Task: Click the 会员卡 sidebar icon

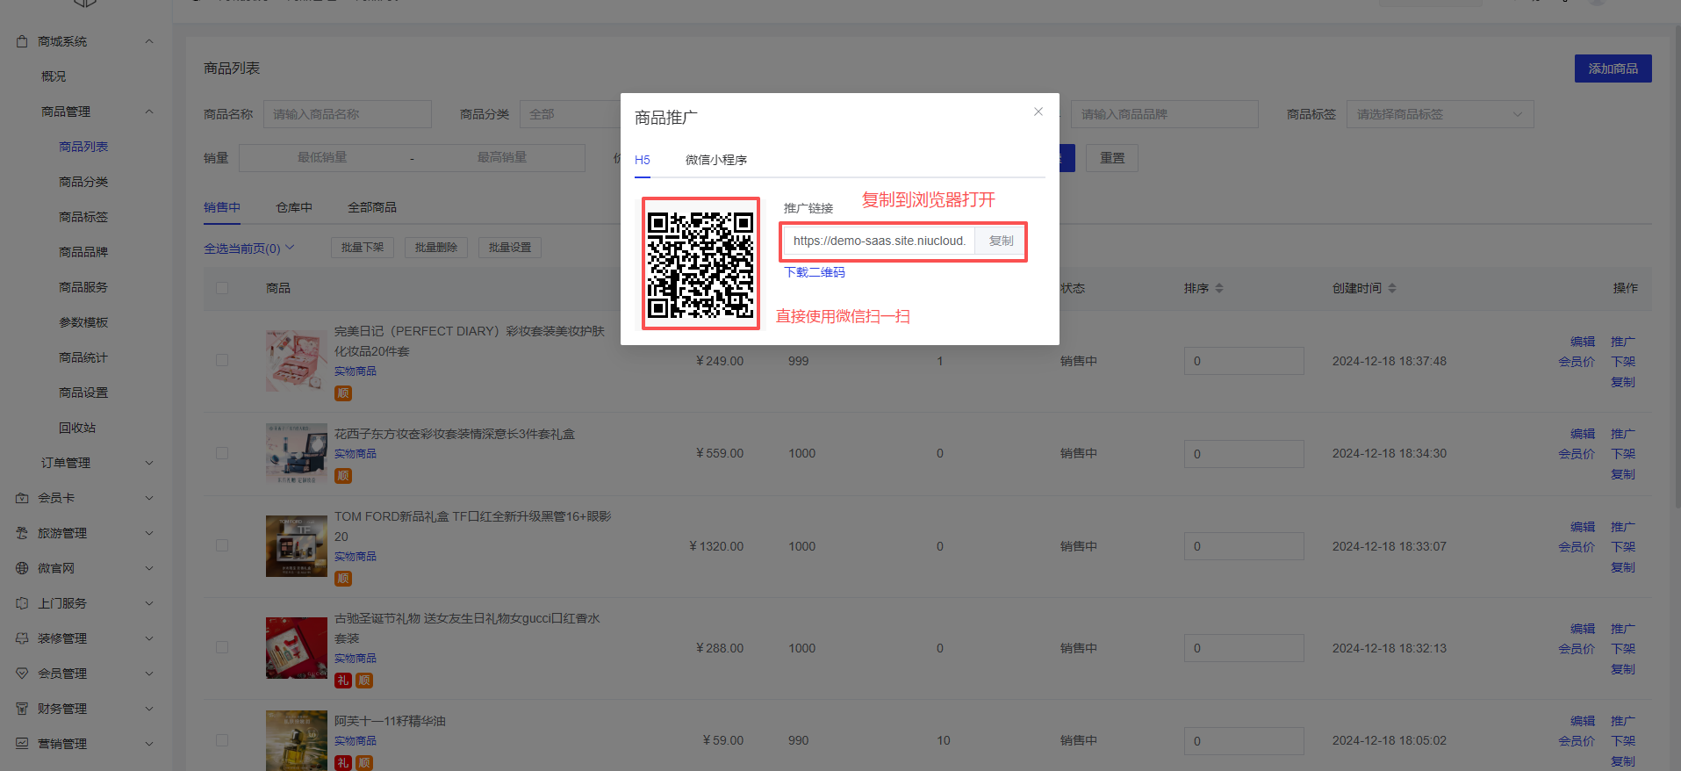Action: (x=22, y=498)
